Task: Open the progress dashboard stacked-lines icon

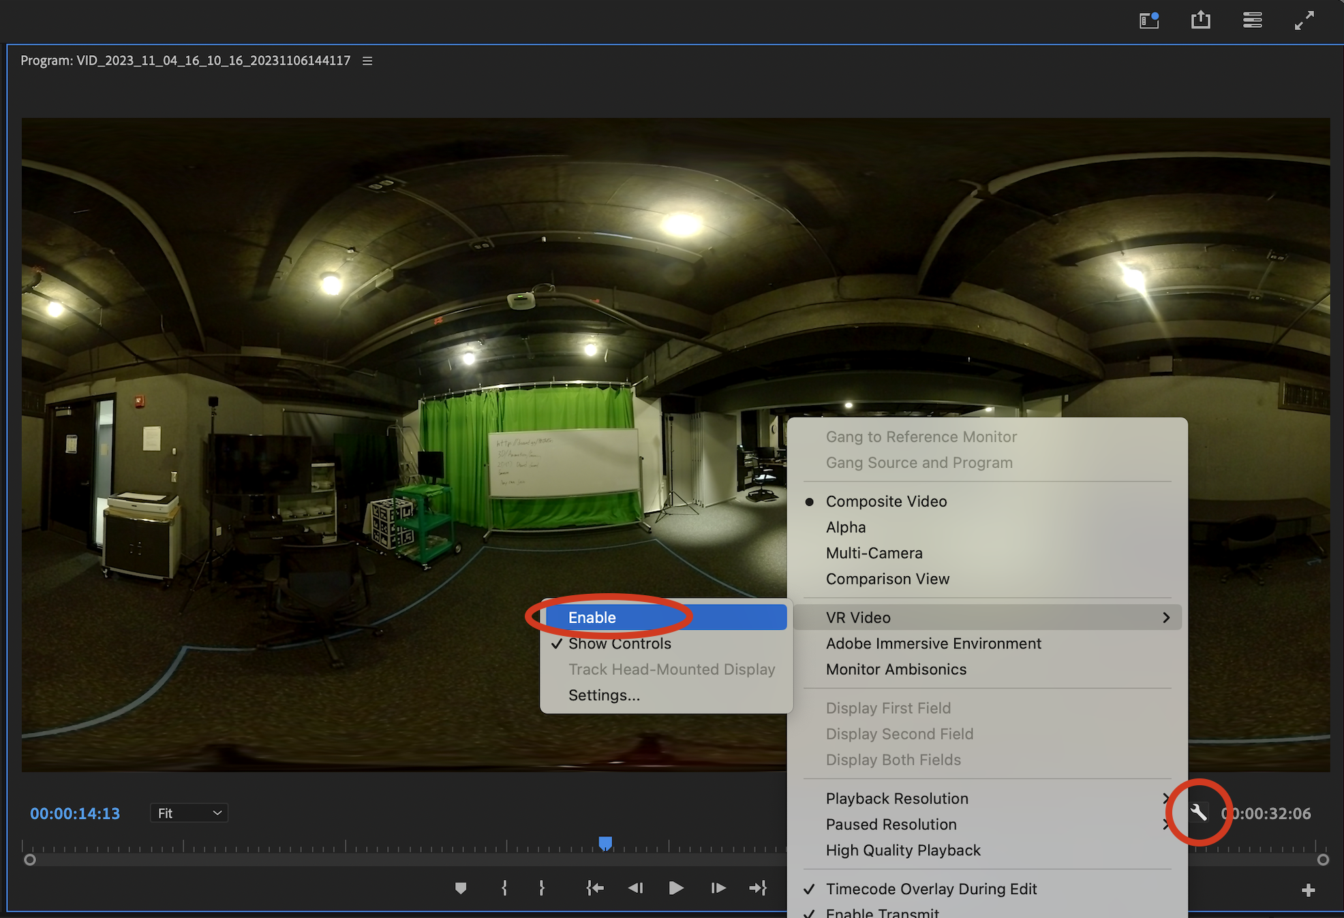Action: point(1253,20)
